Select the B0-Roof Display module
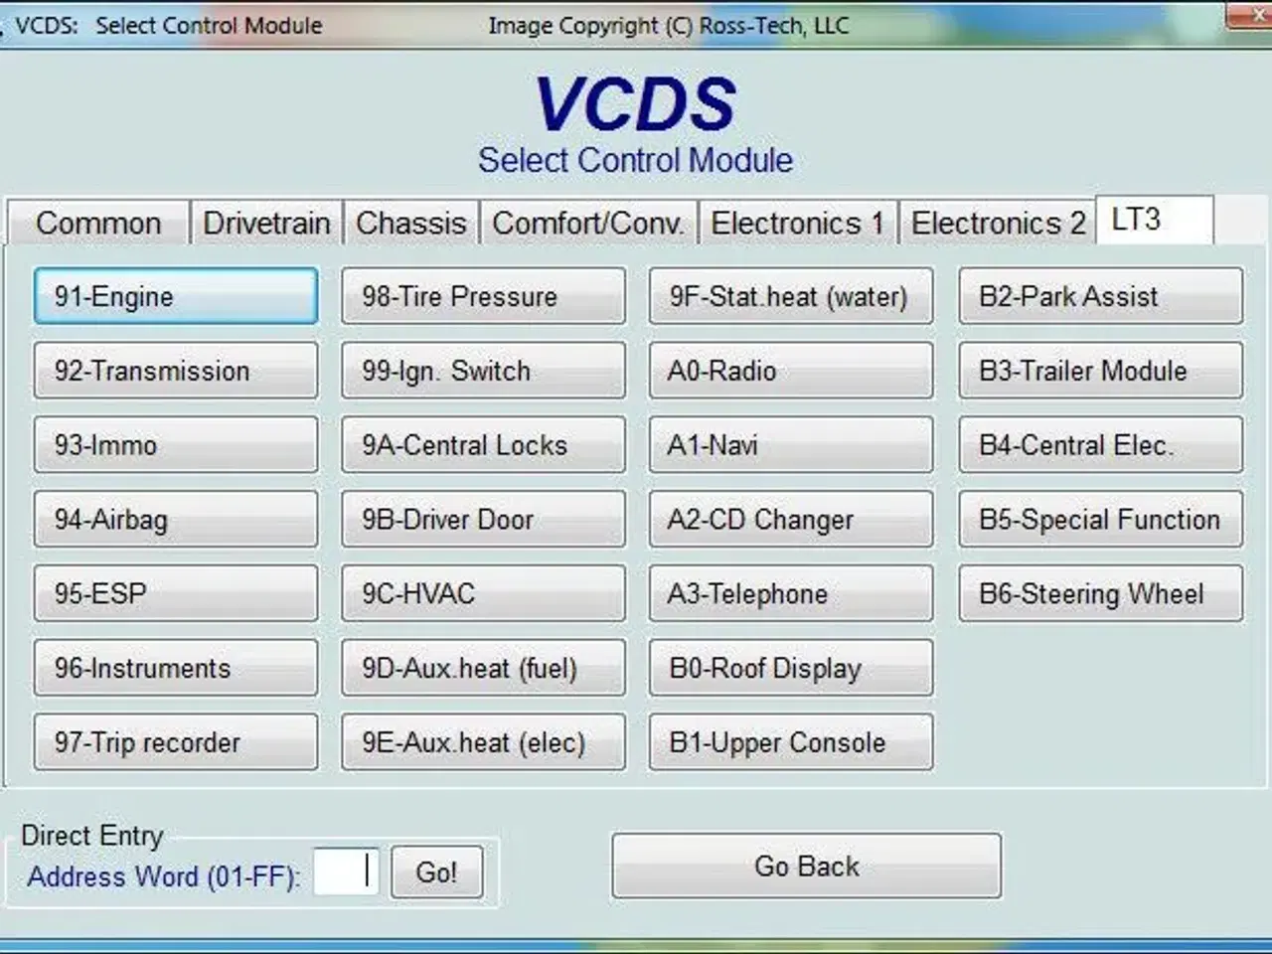 coord(792,668)
